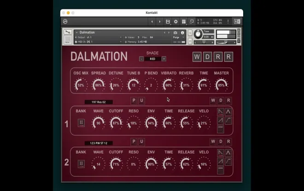The image size is (304, 191).
Task: Toggle the P button for oscillator 1
Action: pyautogui.click(x=134, y=101)
